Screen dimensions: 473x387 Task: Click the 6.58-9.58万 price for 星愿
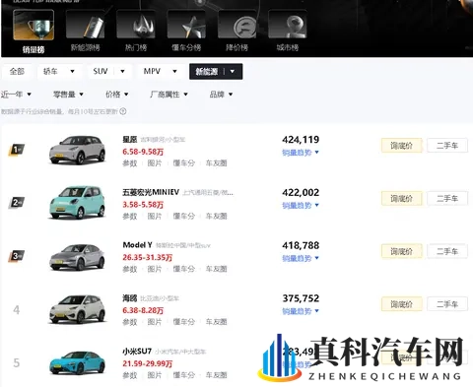point(143,152)
